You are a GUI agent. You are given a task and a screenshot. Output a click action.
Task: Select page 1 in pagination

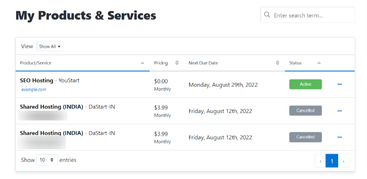(332, 161)
